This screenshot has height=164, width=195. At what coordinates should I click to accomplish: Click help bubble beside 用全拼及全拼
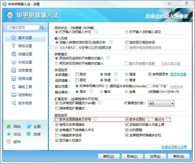[108, 58]
